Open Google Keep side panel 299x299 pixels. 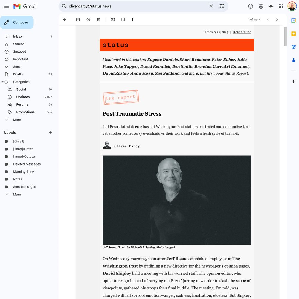[x=294, y=34]
